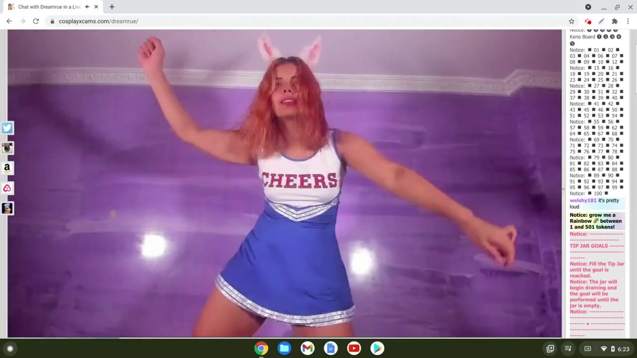Click the Amazon wishlist icon
The height and width of the screenshot is (358, 637).
(x=7, y=168)
